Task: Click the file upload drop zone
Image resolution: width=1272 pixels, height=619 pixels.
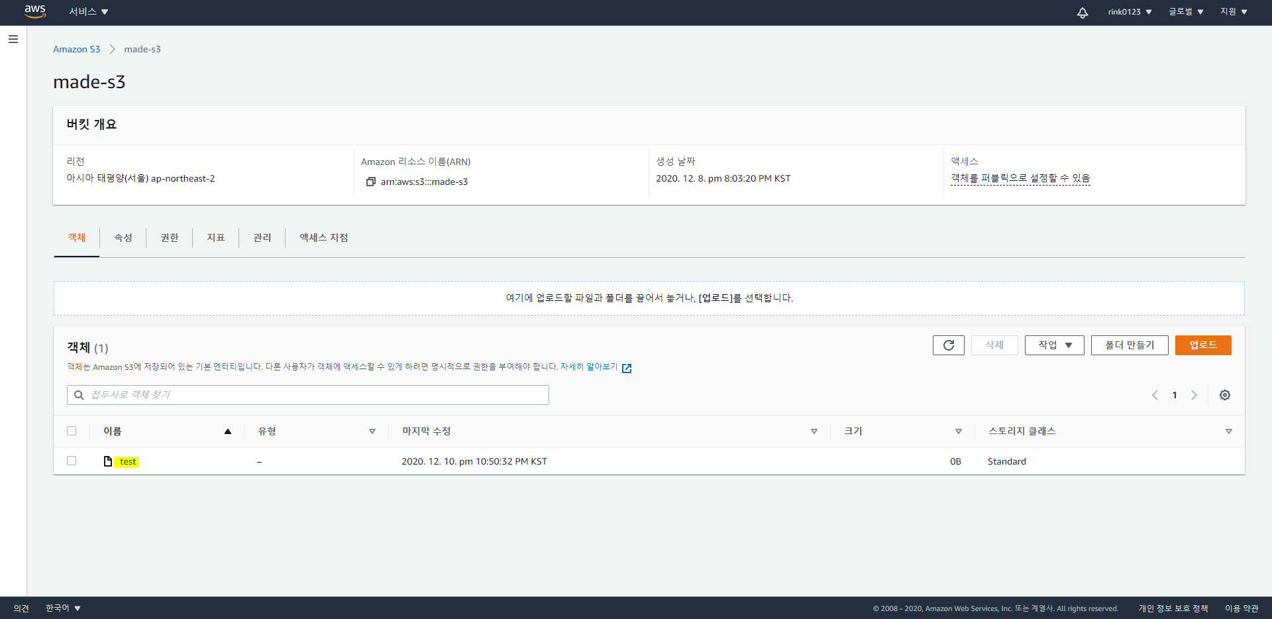Action: click(649, 298)
